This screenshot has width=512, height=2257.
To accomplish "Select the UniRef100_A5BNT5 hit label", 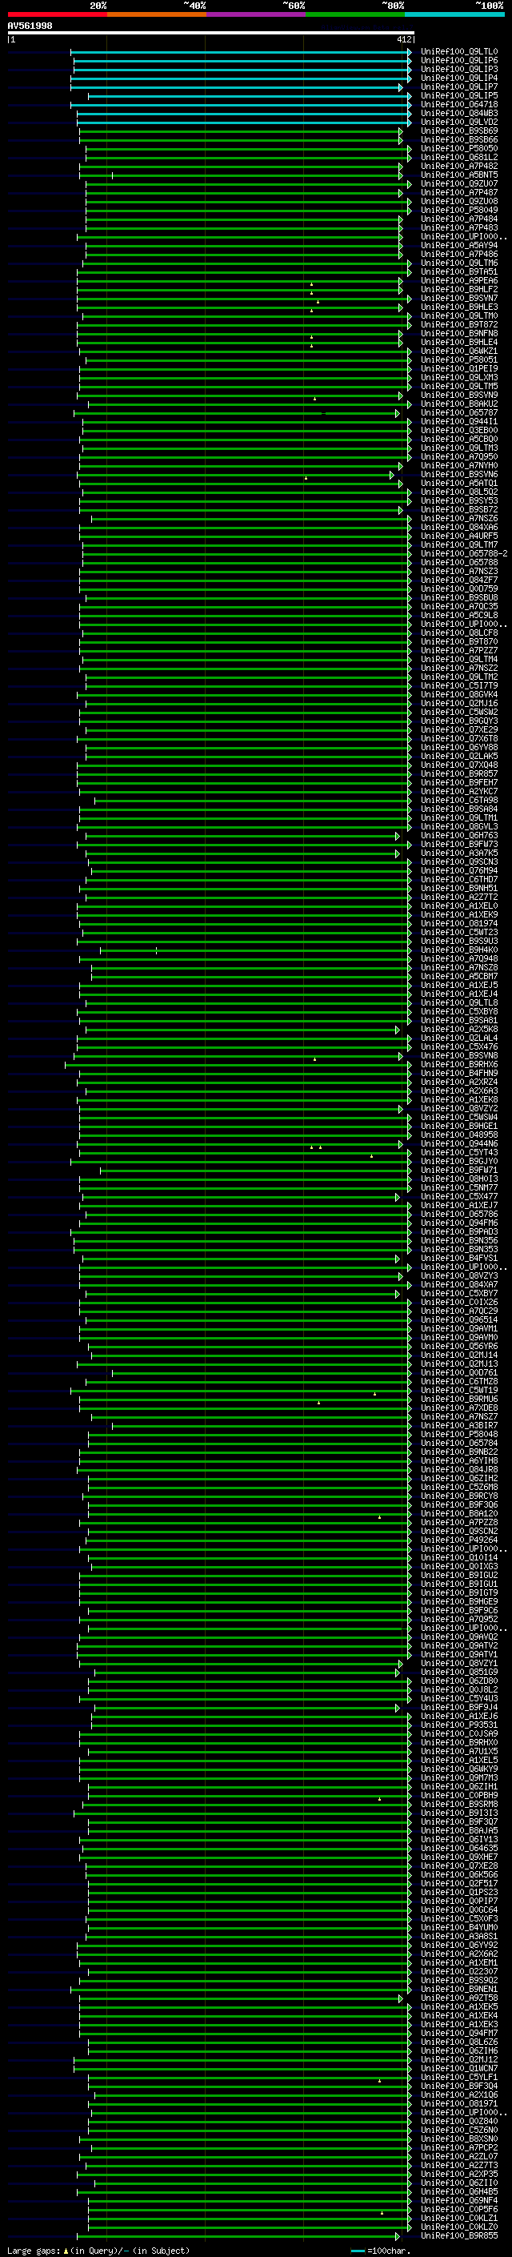I will [x=458, y=175].
